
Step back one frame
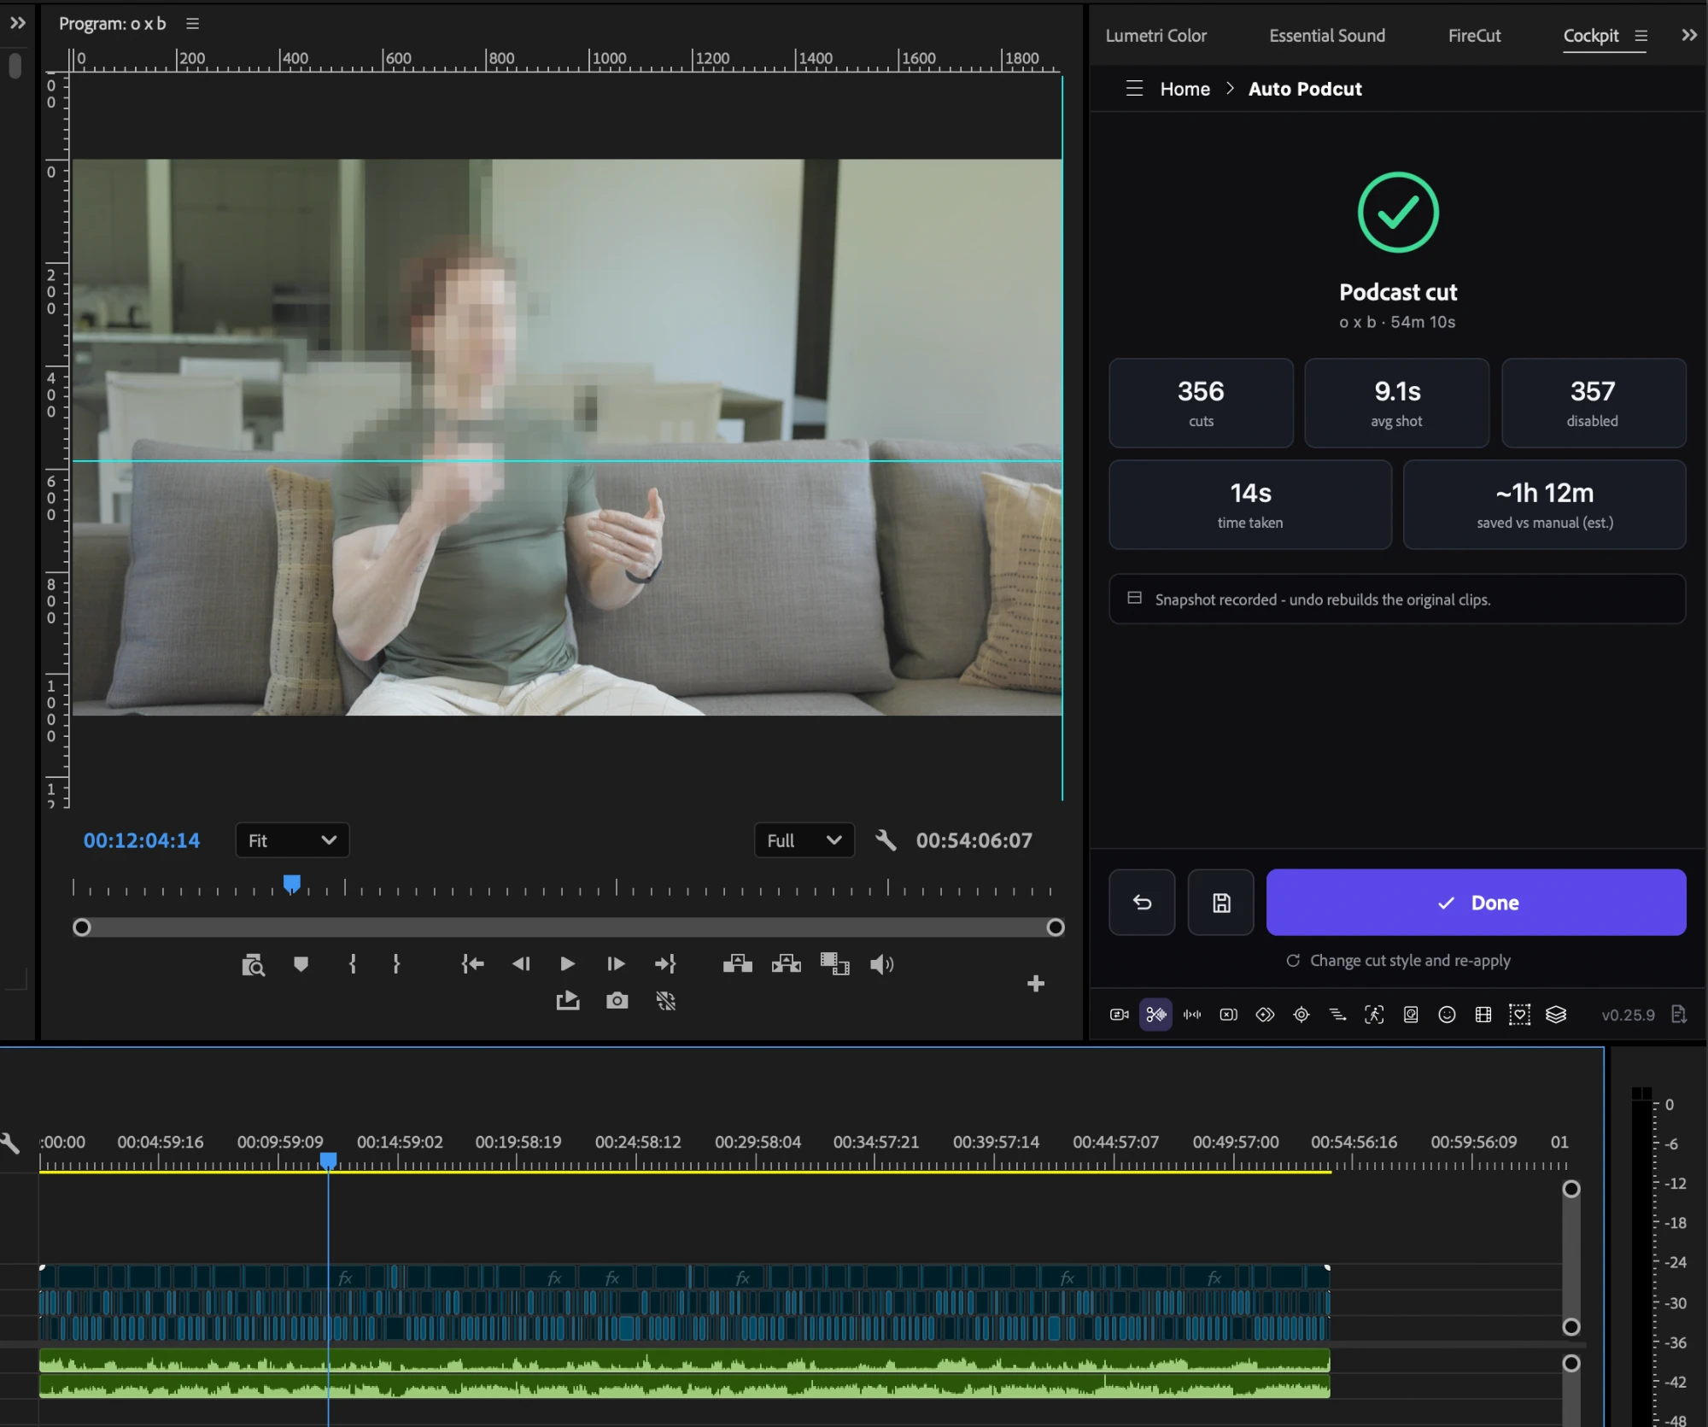521,964
